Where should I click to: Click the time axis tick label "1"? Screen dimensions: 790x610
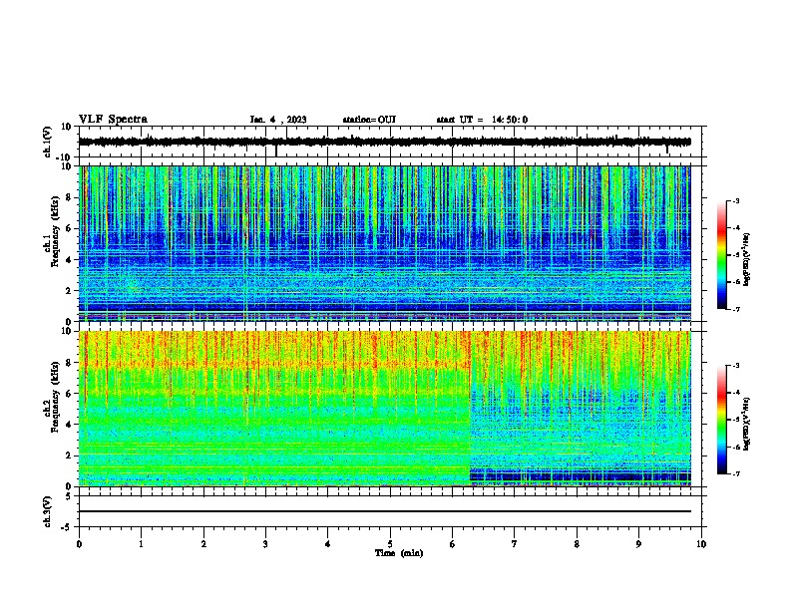tap(141, 544)
